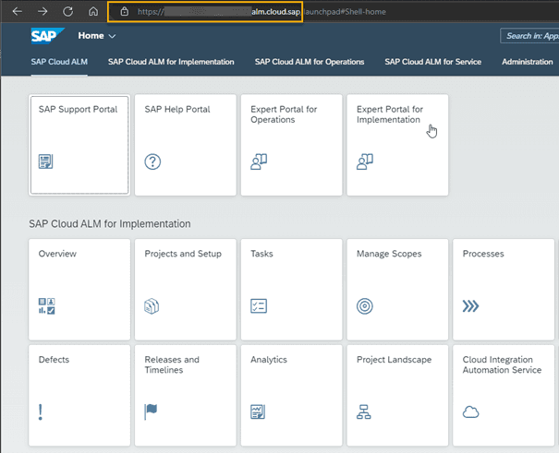559x453 pixels.
Task: Open SAP Cloud ALM for Operations tab
Action: click(x=310, y=62)
